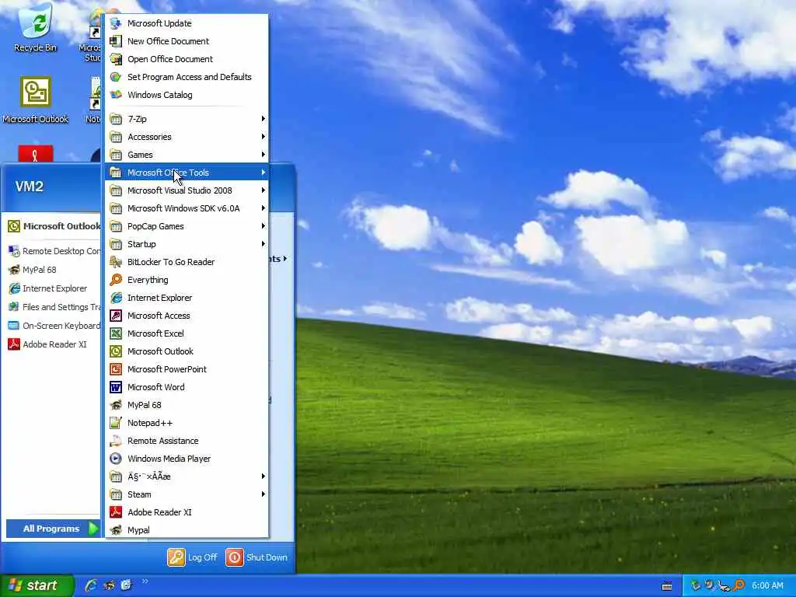Open Remote Desktop Connection from recent list
This screenshot has height=597, width=796.
click(54, 251)
